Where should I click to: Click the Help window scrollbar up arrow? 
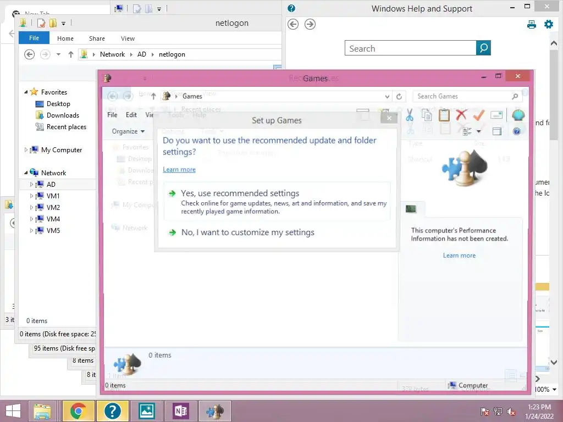click(554, 43)
